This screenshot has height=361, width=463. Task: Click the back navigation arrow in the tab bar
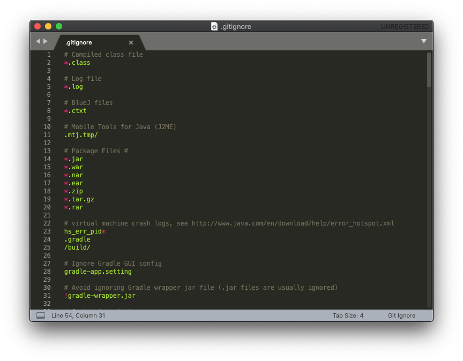click(x=38, y=41)
